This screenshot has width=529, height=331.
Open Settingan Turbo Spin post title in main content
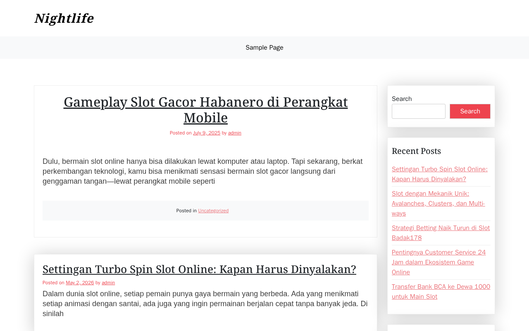[199, 269]
